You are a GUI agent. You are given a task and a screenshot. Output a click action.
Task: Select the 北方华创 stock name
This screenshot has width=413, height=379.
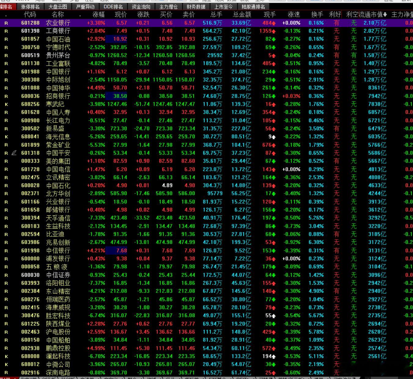click(x=58, y=194)
